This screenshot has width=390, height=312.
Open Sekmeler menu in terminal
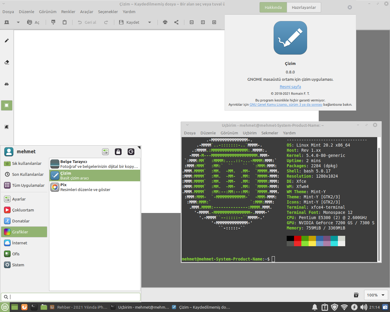[x=270, y=133]
